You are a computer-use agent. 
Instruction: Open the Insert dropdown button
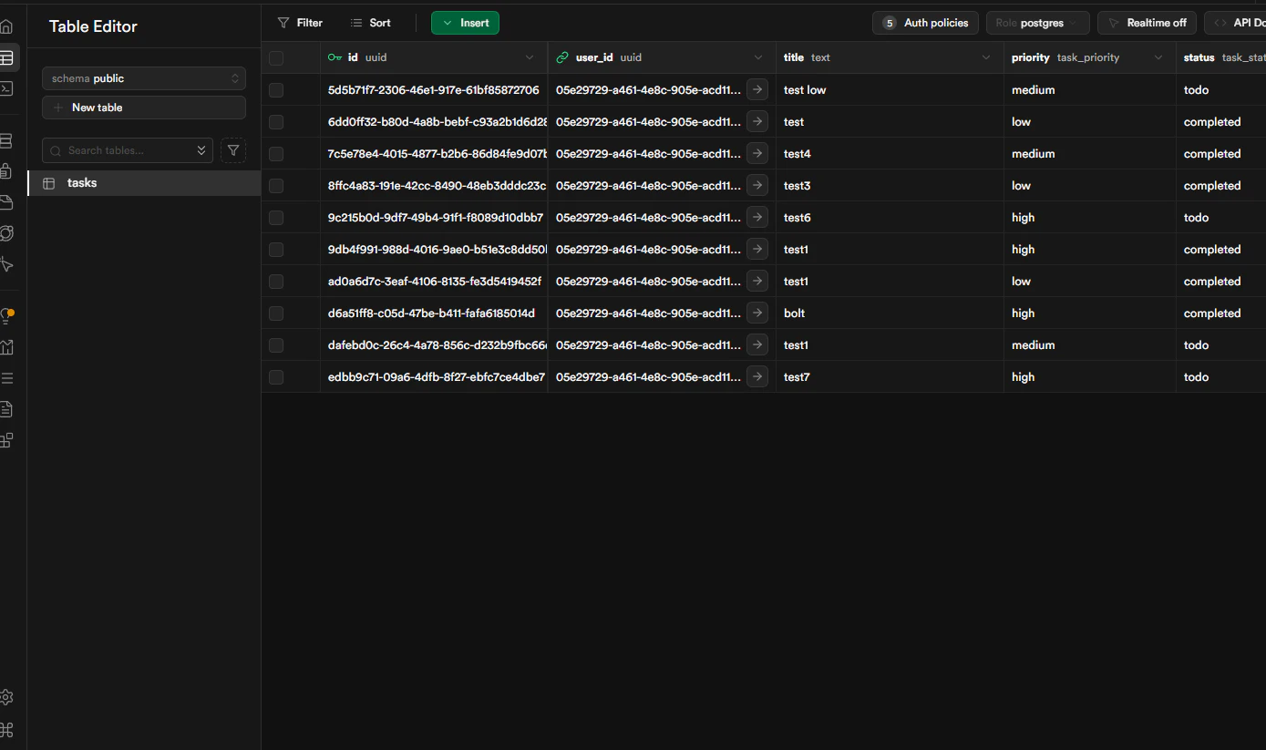point(465,23)
